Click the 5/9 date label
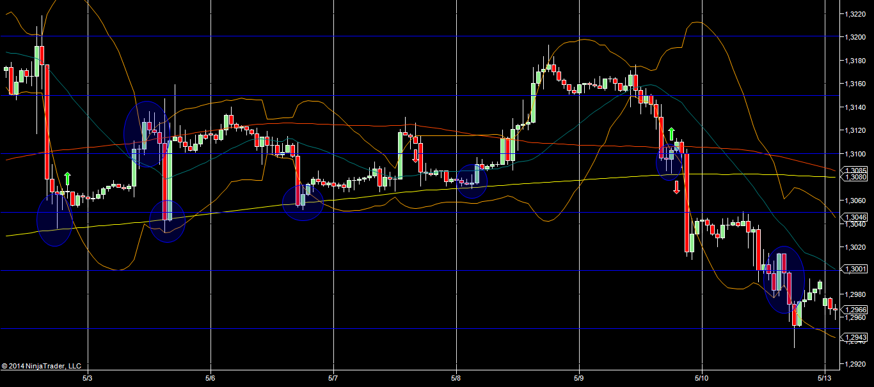 [x=579, y=379]
